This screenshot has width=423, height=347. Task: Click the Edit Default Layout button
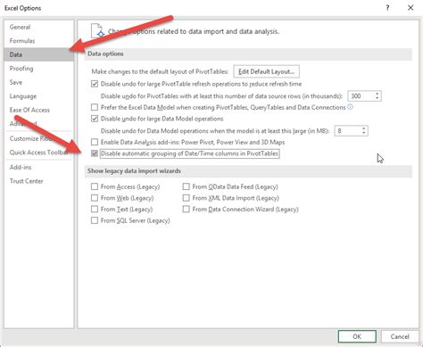click(266, 71)
